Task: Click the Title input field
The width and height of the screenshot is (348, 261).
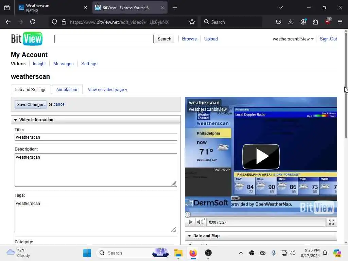Action: click(95, 137)
